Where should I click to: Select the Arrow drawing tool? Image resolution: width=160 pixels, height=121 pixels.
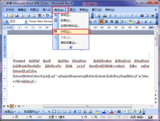[49, 111]
